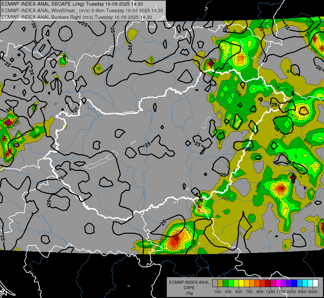
Task: Click the red-orange legend swatch before 900
Action: click(x=257, y=283)
